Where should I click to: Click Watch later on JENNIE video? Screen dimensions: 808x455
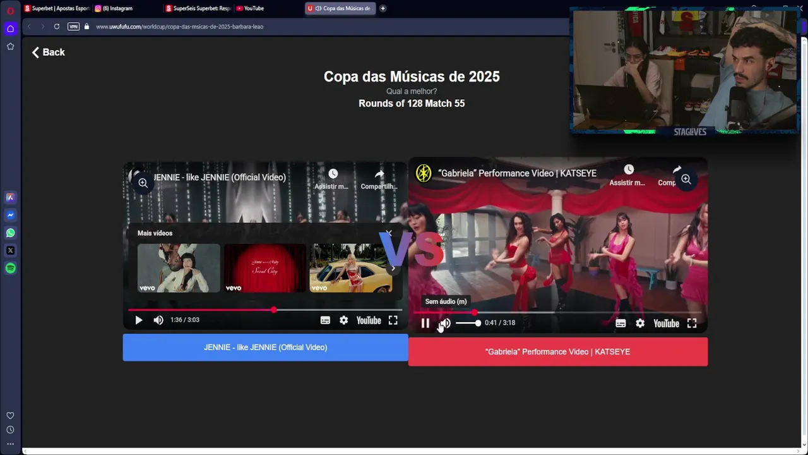[x=333, y=179]
